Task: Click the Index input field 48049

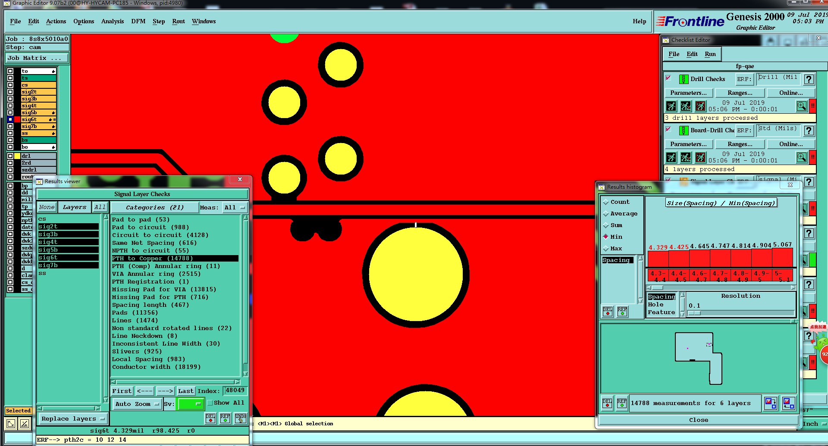Action: [235, 391]
